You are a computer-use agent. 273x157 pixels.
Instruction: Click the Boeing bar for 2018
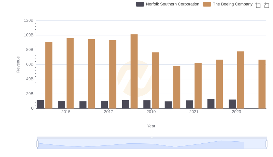pyautogui.click(x=134, y=72)
